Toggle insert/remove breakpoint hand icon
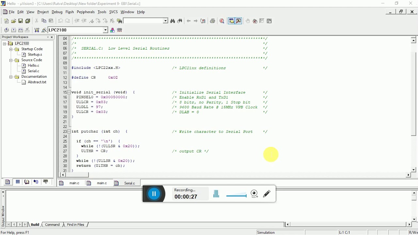This screenshot has width=418, height=235. 248,21
